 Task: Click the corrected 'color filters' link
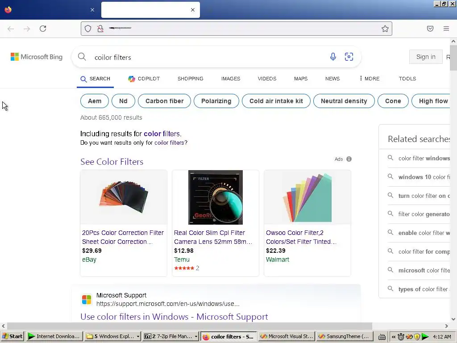click(x=162, y=134)
